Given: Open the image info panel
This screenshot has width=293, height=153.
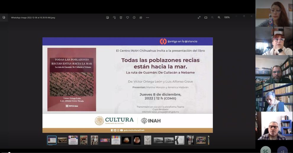Looking at the screenshot, I should tap(134, 18).
